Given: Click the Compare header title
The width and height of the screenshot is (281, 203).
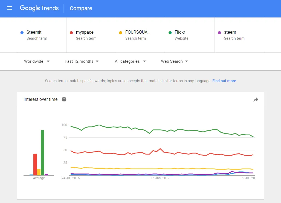Looking at the screenshot, I should 81,8.
